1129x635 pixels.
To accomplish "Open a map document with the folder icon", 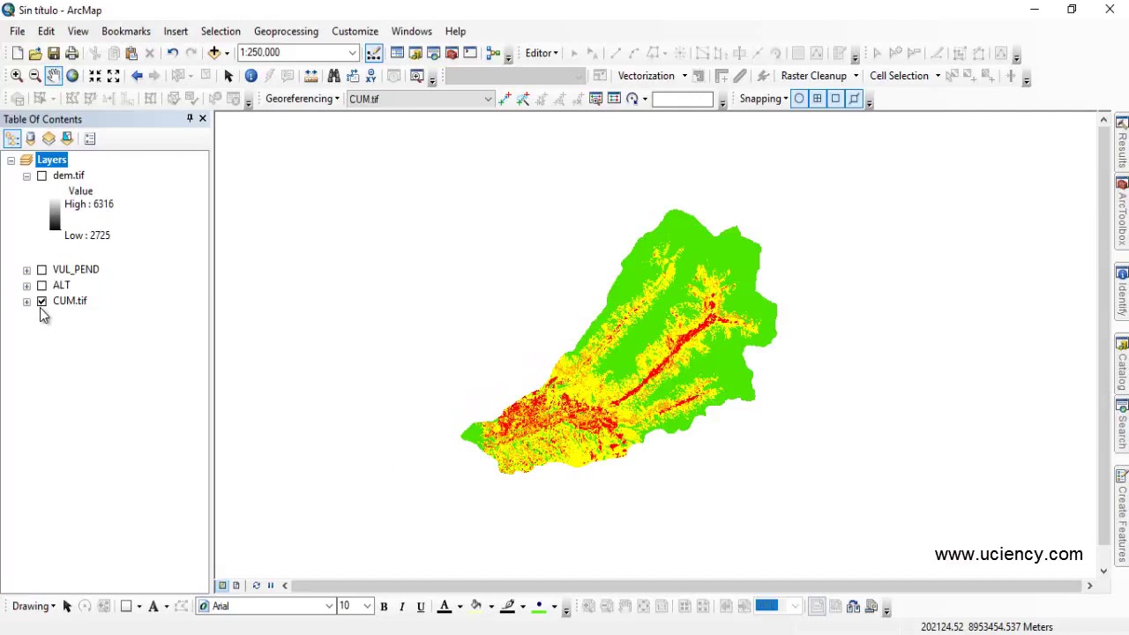I will pos(34,53).
